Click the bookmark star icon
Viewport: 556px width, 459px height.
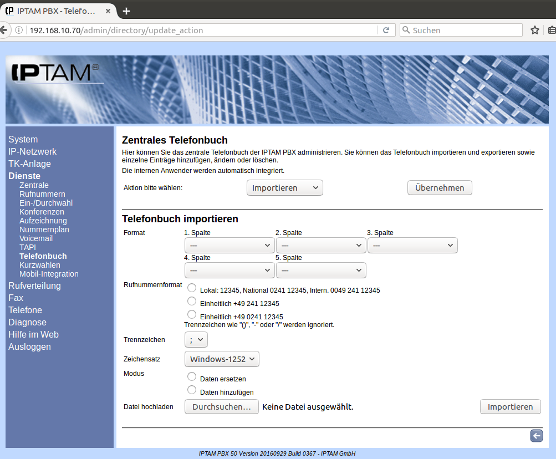(x=534, y=30)
